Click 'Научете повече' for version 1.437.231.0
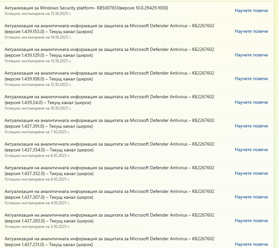Screen dimensions: 278x248 251,244
